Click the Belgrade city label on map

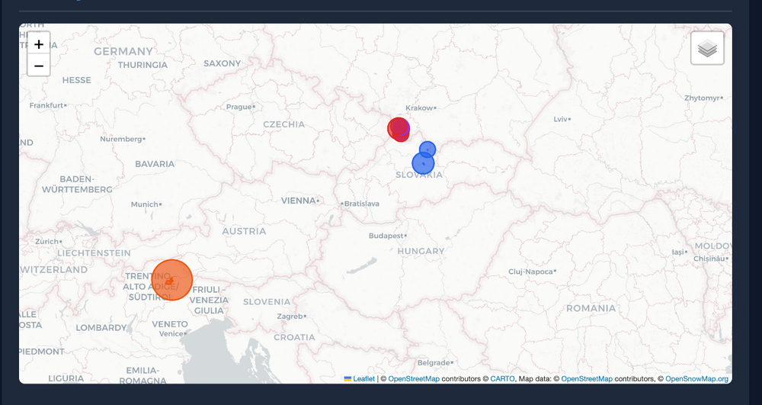[434, 362]
